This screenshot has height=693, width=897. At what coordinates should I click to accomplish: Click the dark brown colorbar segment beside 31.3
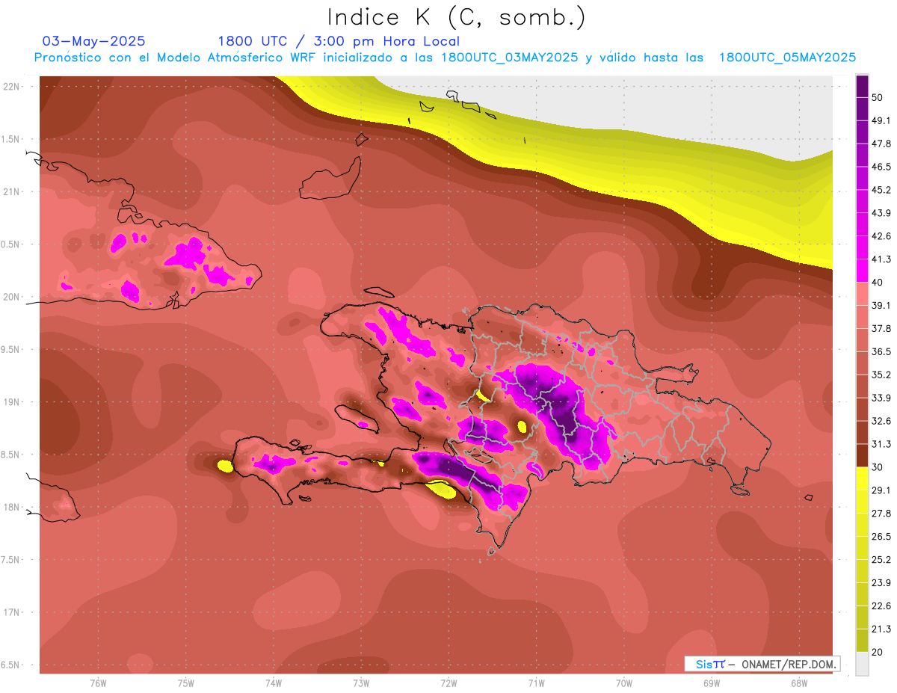click(x=862, y=455)
